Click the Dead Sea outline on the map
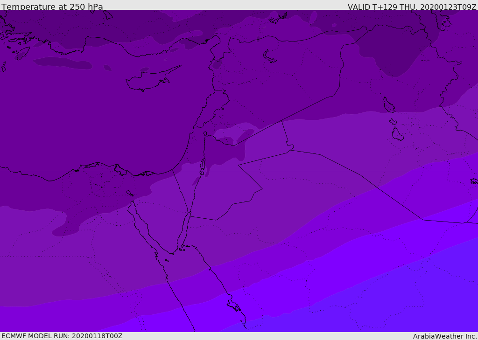 (x=203, y=167)
